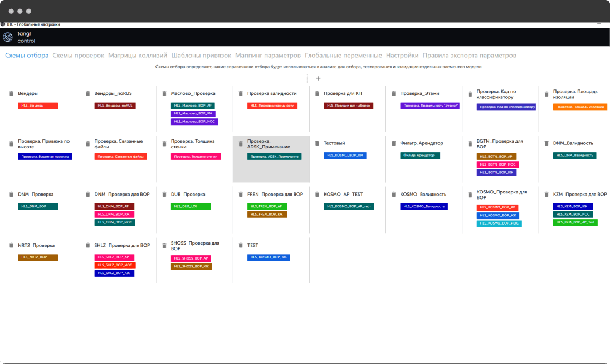Click trash icon beside Проверка. Связанные файлы

pyautogui.click(x=88, y=144)
